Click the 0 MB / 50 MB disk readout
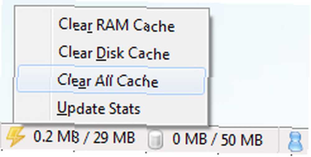This screenshot has width=311, height=157. [x=217, y=139]
